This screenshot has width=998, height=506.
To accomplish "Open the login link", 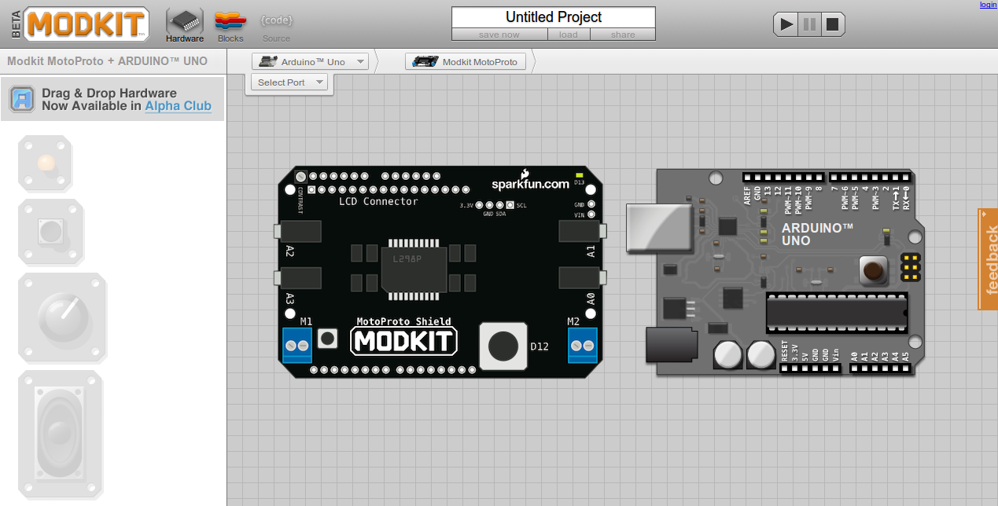I will [988, 5].
